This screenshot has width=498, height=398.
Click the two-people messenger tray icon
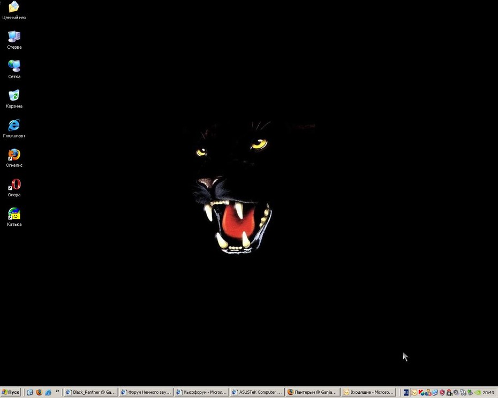(428, 393)
